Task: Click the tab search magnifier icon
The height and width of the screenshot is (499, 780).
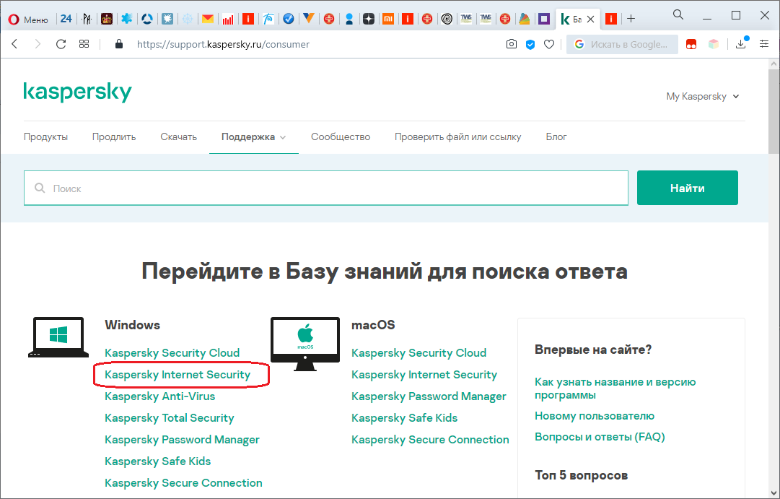Action: click(678, 14)
